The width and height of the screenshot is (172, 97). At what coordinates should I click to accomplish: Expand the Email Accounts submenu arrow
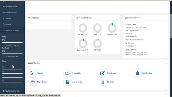pyautogui.click(x=22, y=6)
